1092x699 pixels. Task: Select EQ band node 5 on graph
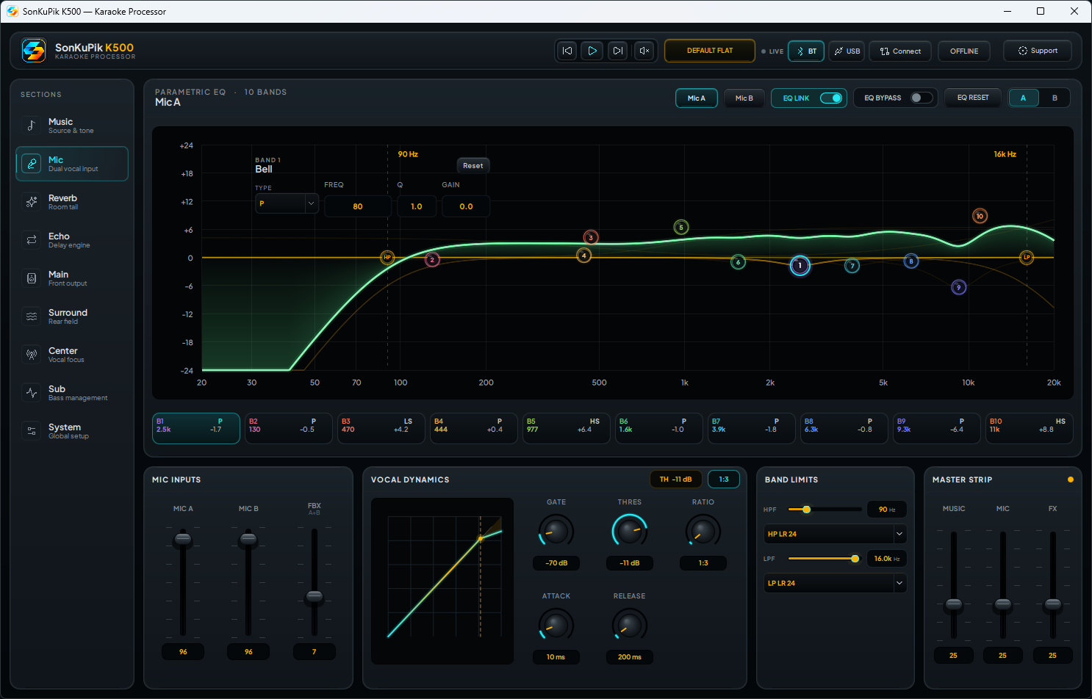[x=681, y=228]
